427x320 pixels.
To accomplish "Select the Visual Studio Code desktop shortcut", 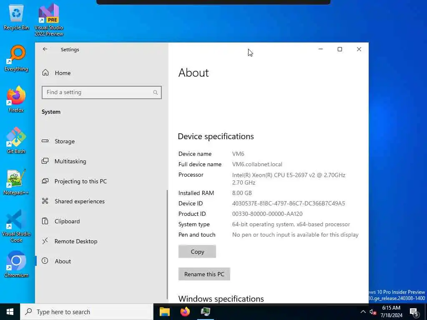I will (x=16, y=226).
